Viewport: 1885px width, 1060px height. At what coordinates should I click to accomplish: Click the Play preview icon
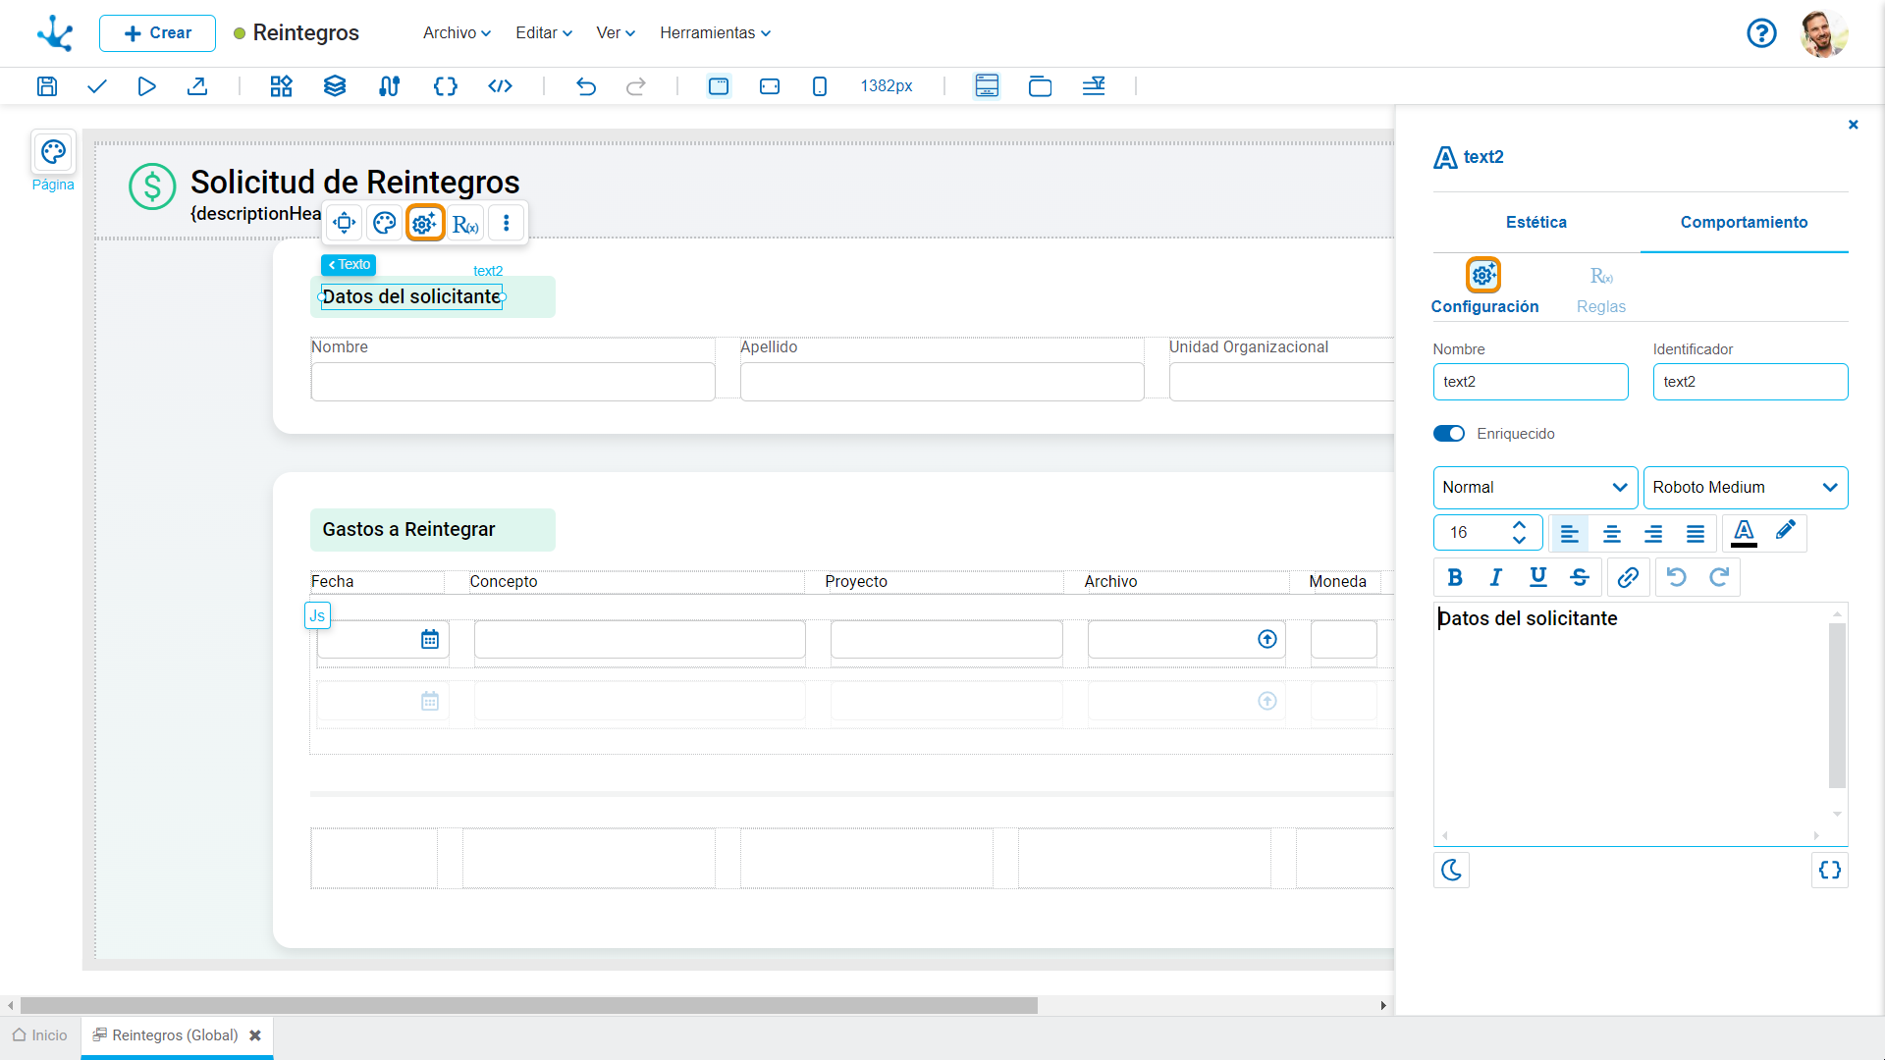point(146,86)
